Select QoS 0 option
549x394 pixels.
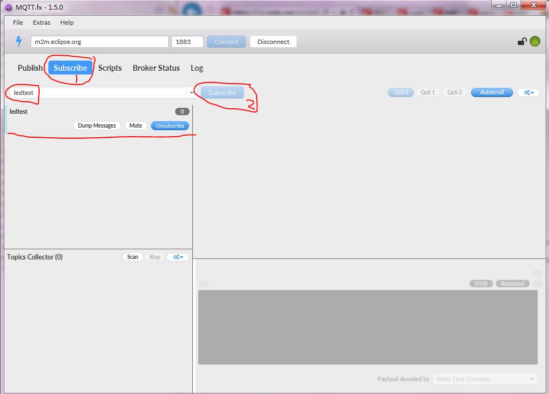401,93
